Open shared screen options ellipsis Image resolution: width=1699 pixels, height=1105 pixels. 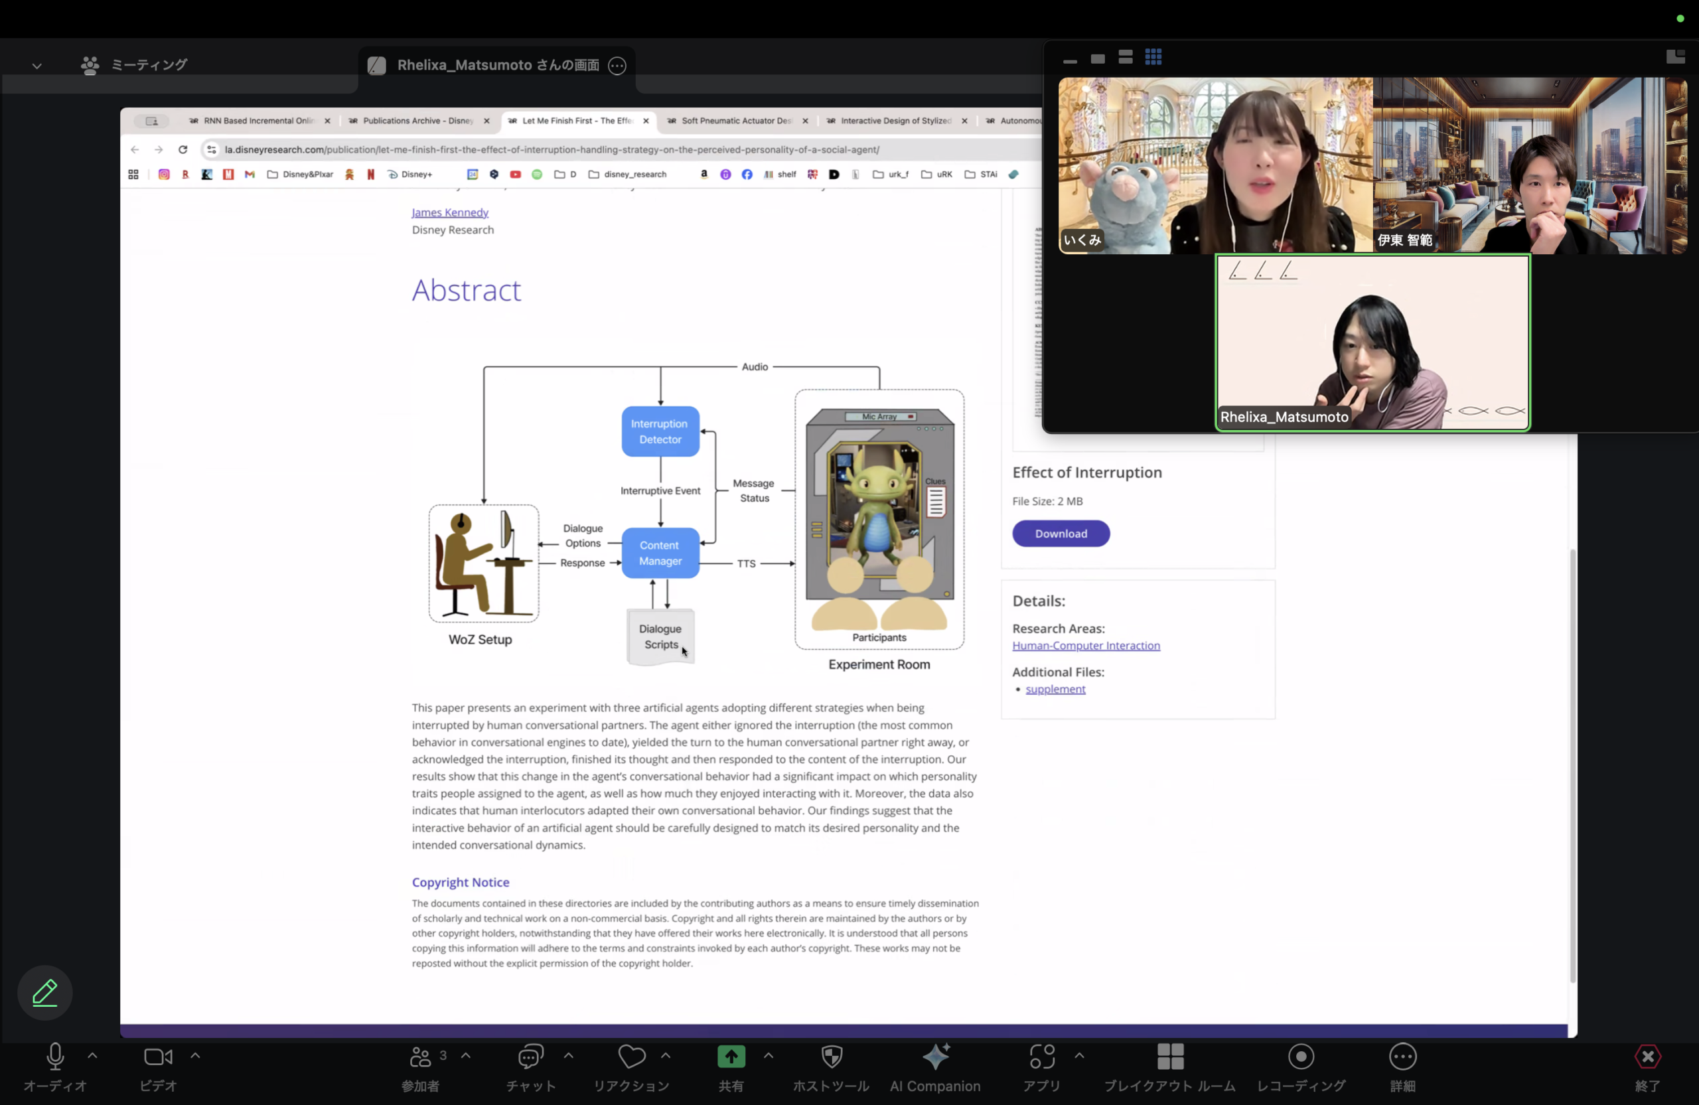(617, 66)
